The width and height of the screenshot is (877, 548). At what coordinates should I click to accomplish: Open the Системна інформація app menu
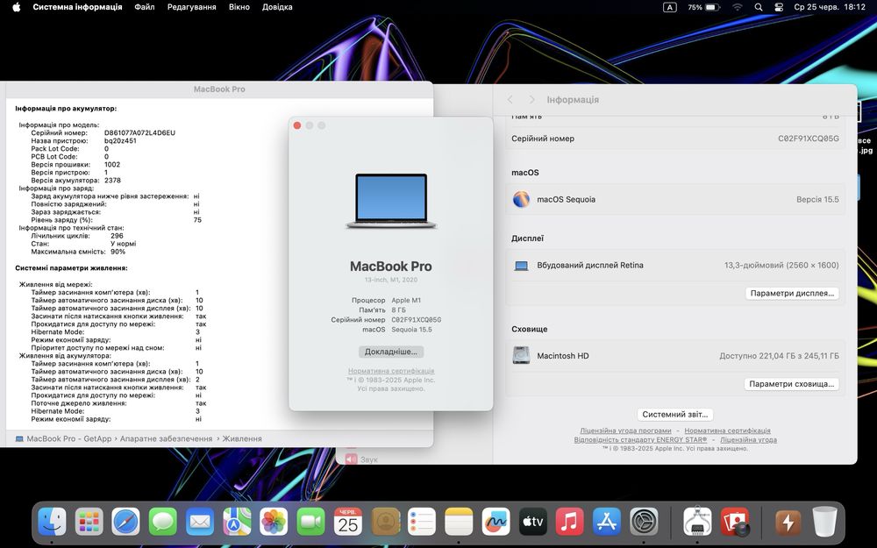(x=77, y=7)
